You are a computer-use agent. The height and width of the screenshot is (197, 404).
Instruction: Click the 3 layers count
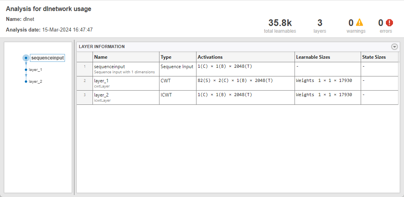320,23
